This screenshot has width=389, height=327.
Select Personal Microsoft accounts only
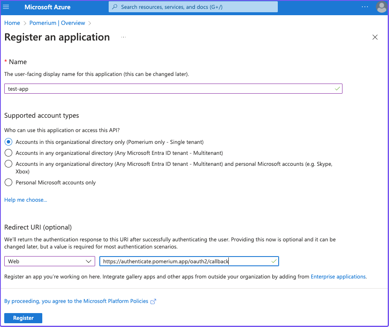tap(8, 182)
